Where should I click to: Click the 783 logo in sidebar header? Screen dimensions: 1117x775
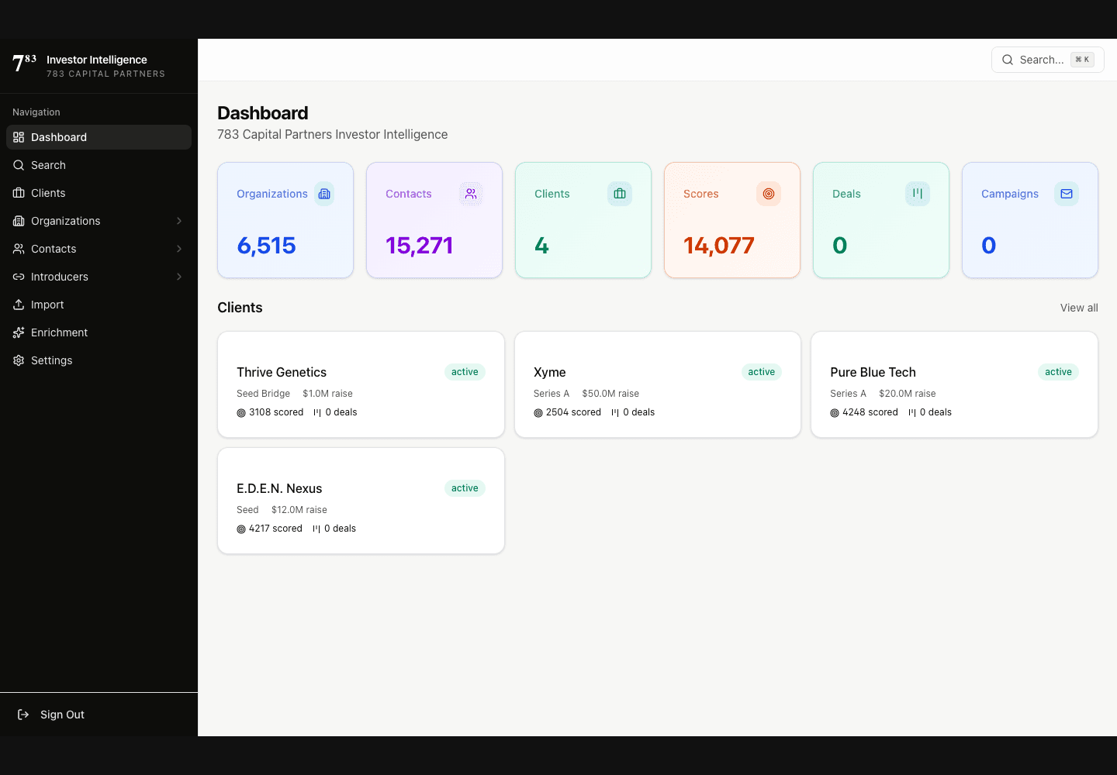(x=24, y=63)
